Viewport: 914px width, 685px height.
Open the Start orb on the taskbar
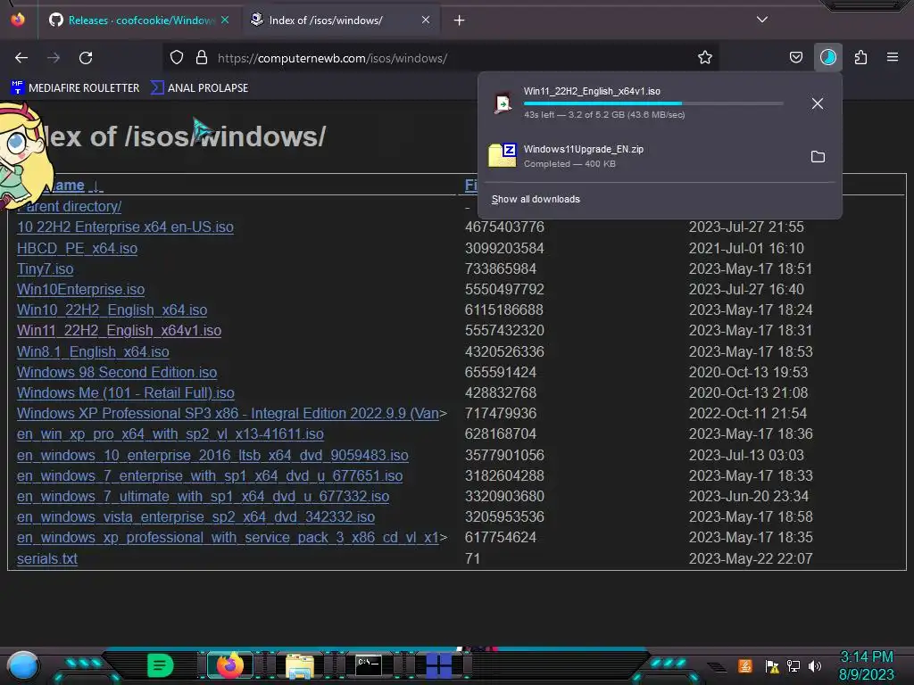pyautogui.click(x=23, y=665)
